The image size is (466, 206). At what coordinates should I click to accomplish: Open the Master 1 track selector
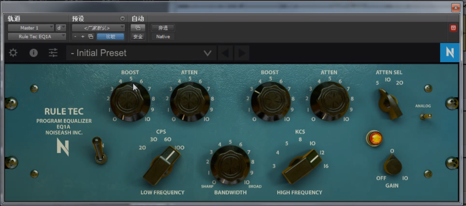pyautogui.click(x=31, y=28)
